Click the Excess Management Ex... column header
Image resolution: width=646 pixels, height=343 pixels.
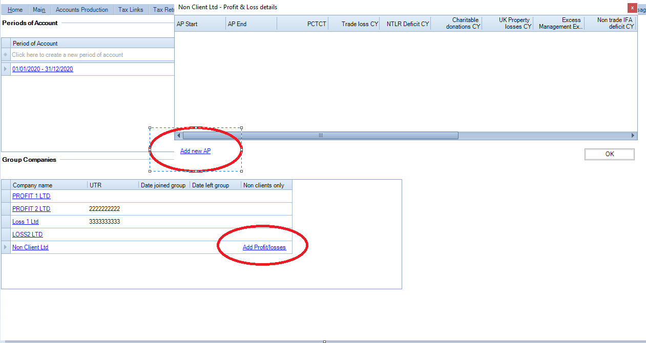point(559,24)
